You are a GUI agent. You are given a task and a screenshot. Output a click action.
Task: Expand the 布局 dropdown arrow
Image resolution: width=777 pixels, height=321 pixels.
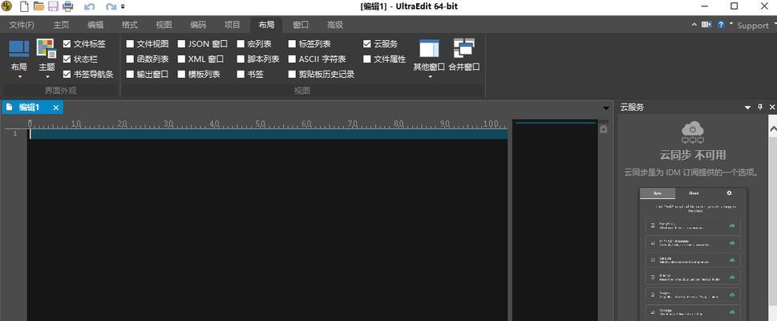20,76
